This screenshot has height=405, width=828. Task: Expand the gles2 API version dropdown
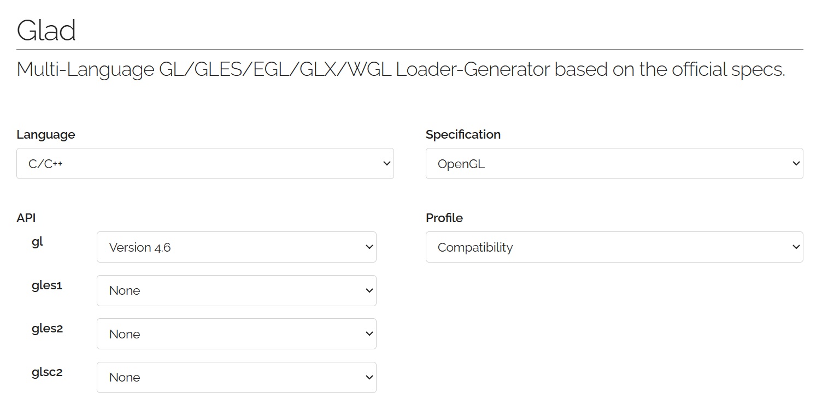point(236,334)
